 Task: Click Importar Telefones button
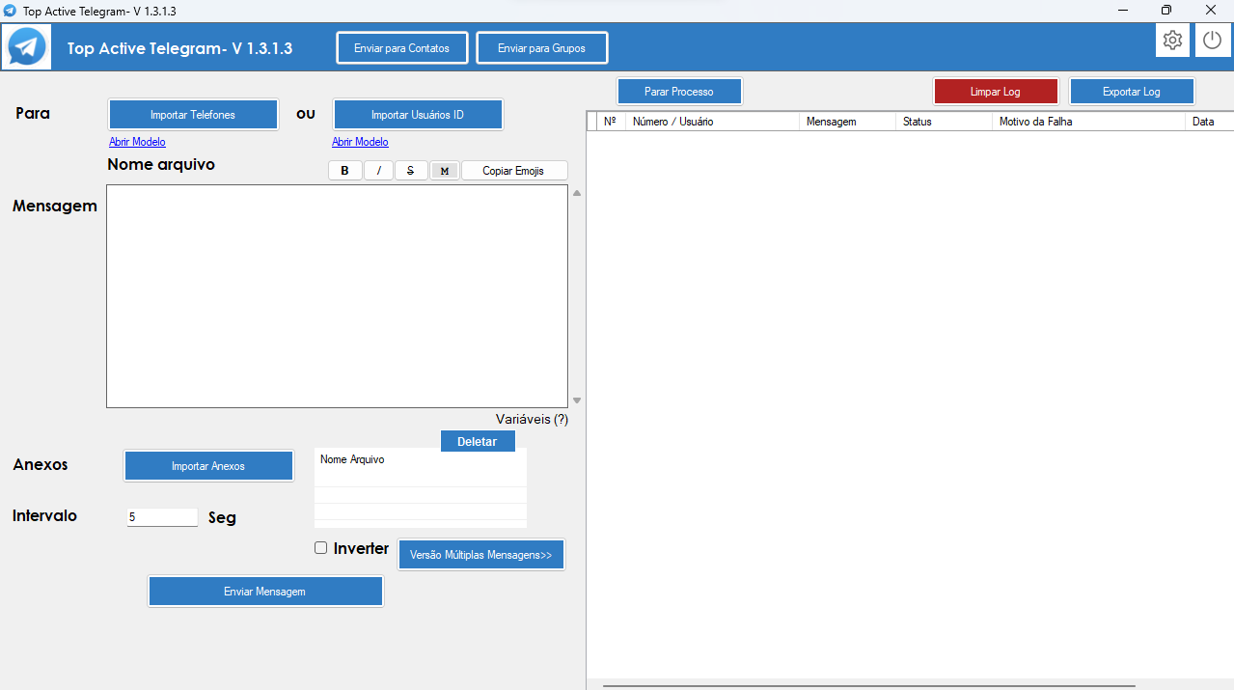pyautogui.click(x=193, y=114)
